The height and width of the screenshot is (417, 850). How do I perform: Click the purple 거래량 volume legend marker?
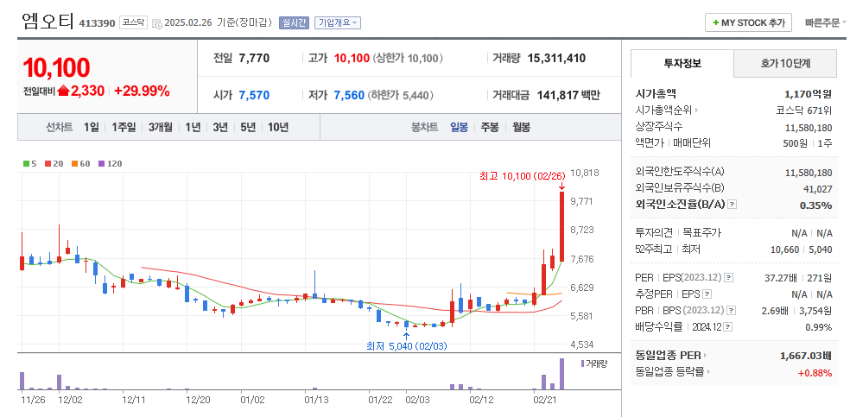click(583, 363)
